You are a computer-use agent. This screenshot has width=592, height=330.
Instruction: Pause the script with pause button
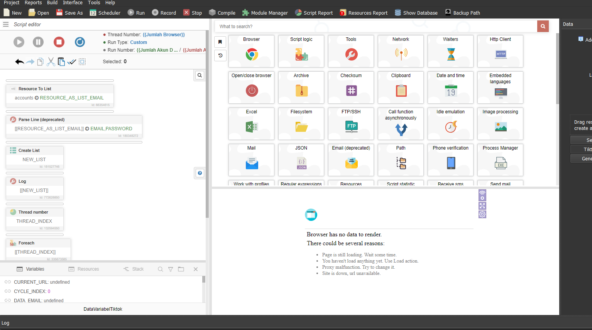[38, 42]
